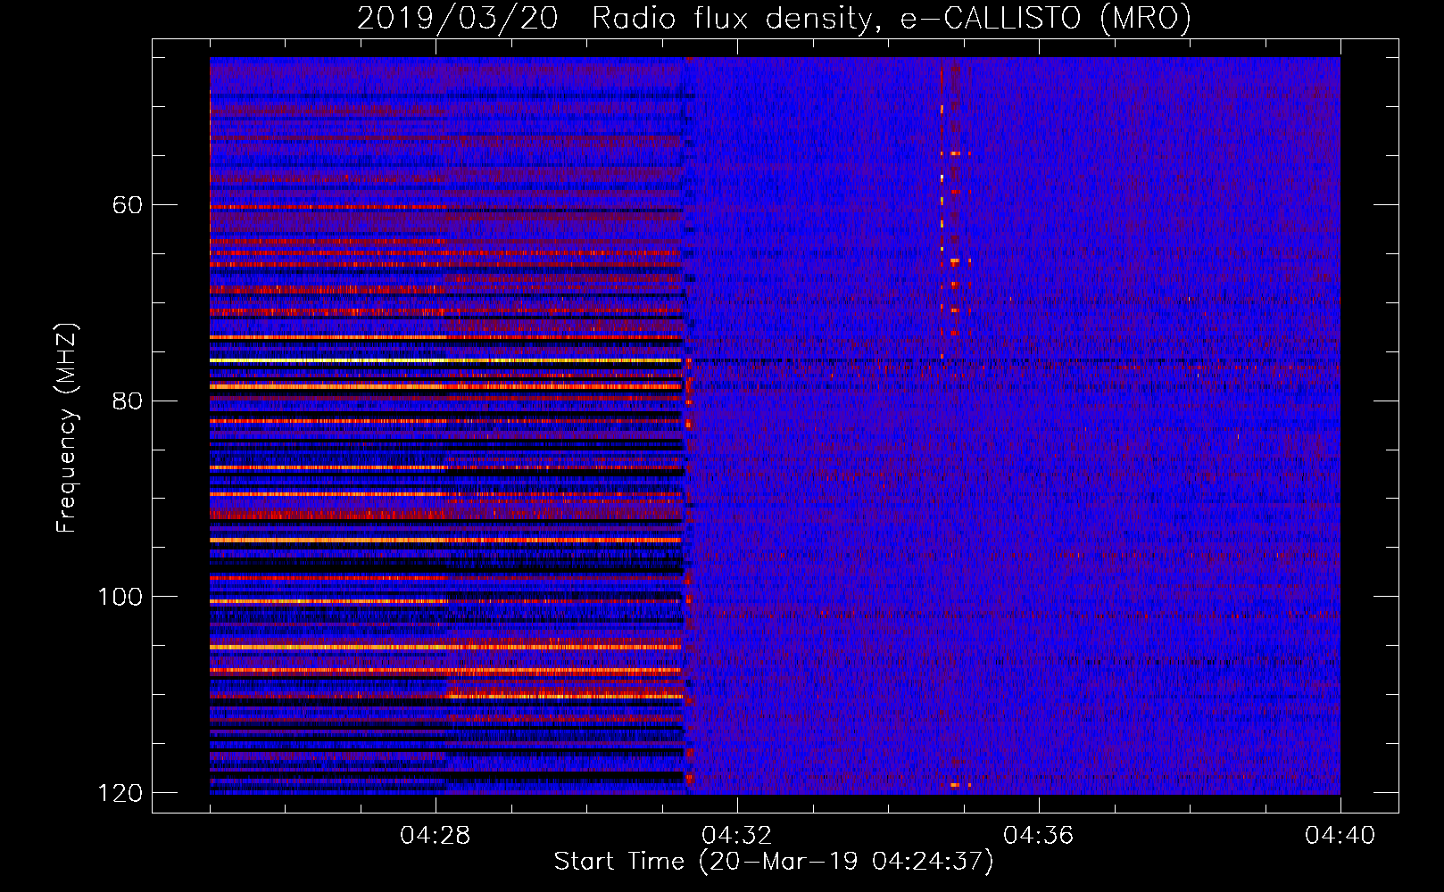Click the "Frequency (MHZ)" axis label
Viewport: 1444px width, 892px height.
coord(67,428)
